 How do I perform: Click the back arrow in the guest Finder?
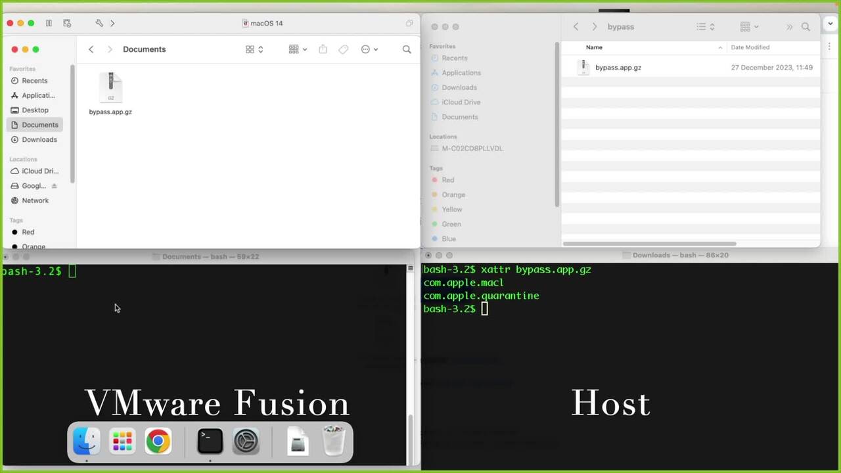tap(91, 49)
